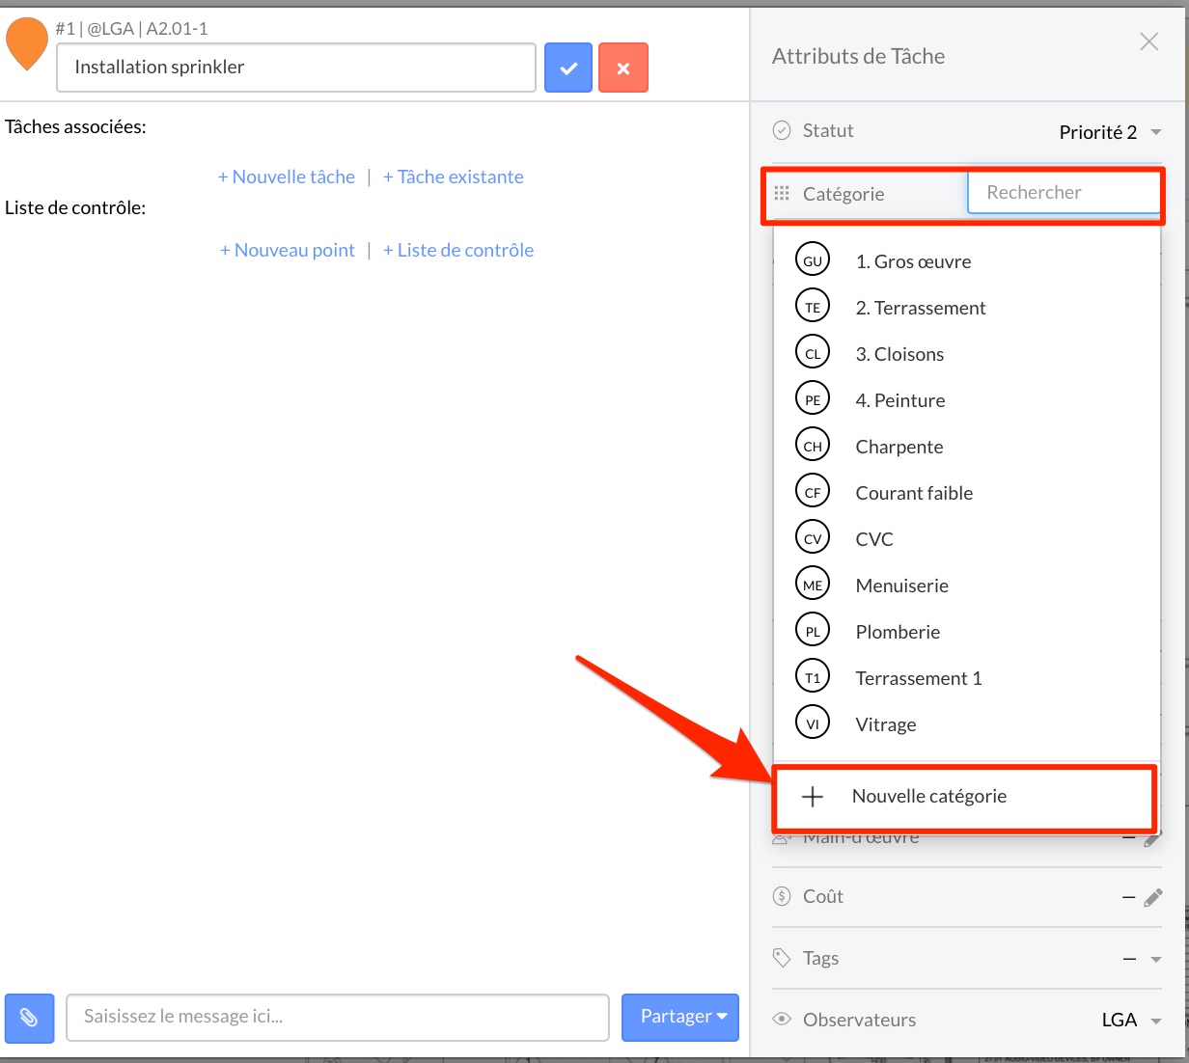Click the category Rechercher search field
Image resolution: width=1189 pixels, height=1063 pixels.
[1062, 193]
